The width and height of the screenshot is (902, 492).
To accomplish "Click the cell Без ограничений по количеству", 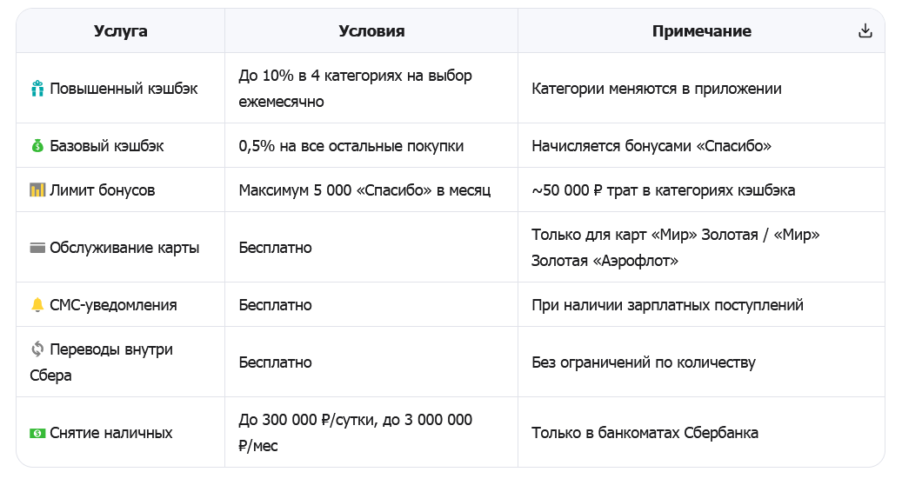I will click(701, 362).
